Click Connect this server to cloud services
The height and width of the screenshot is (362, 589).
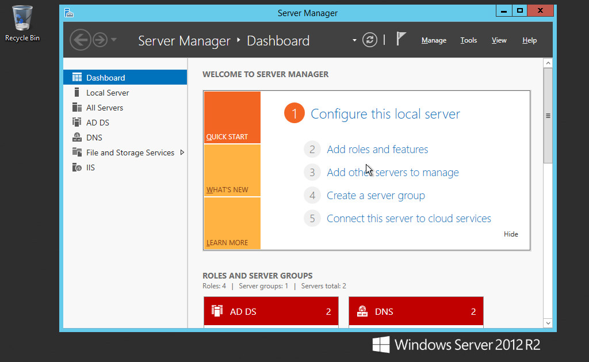click(409, 218)
